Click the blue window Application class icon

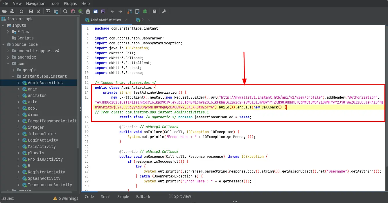tap(96, 11)
